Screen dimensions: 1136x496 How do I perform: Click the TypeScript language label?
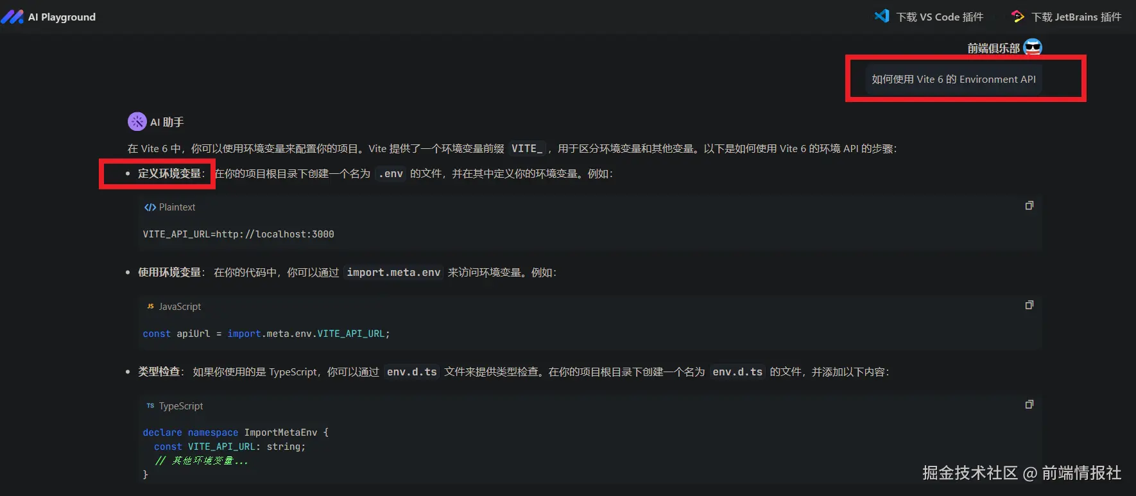[181, 406]
